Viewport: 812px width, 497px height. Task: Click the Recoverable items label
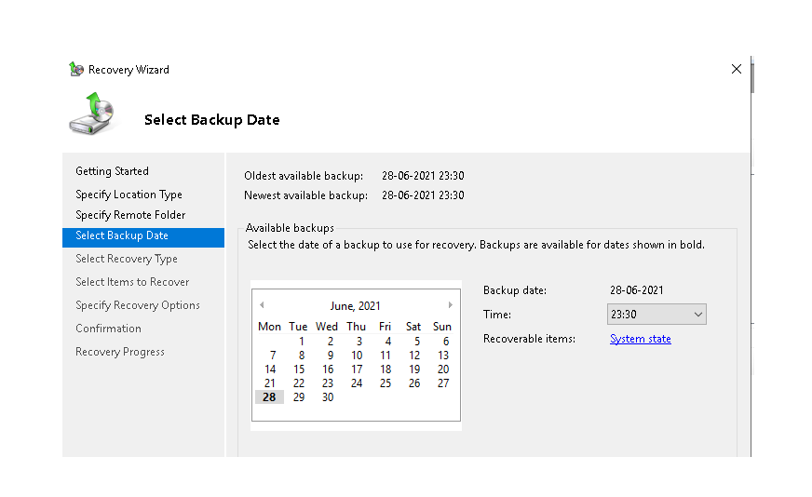pos(529,339)
